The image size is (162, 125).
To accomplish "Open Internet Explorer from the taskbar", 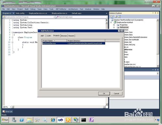I will point(53,120).
